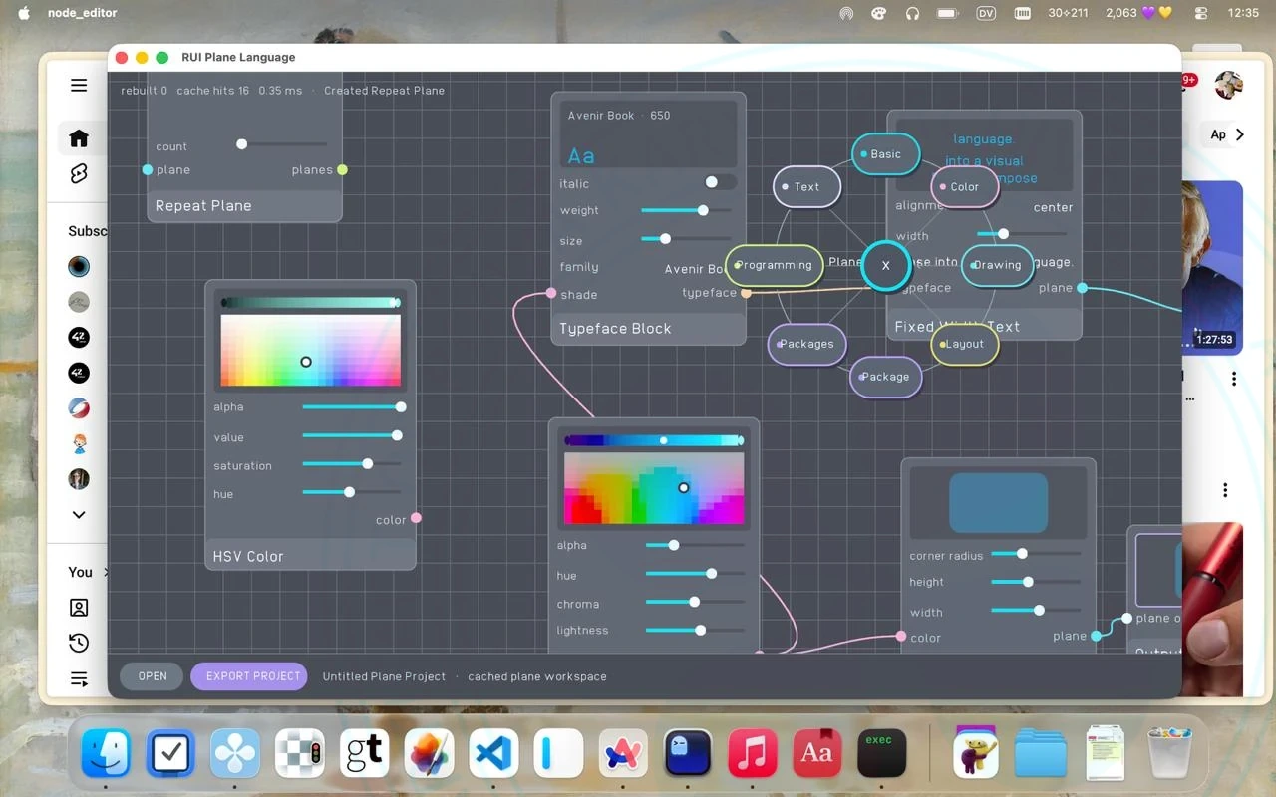1276x797 pixels.
Task: Choose Package in the radial menu
Action: click(885, 377)
